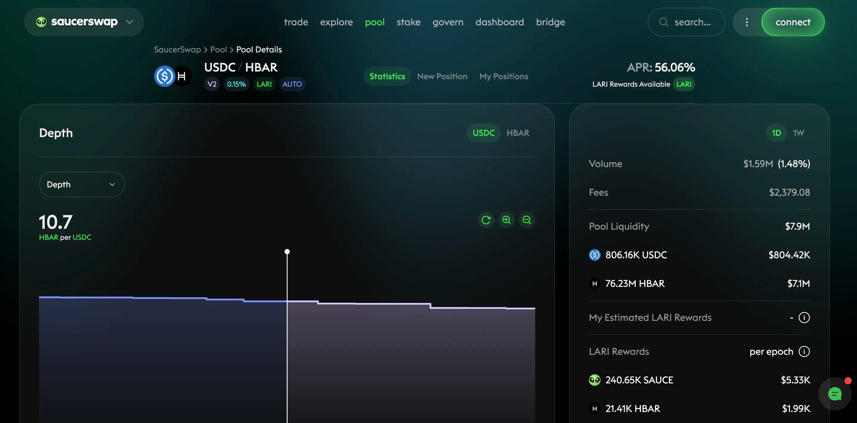This screenshot has height=423, width=857.
Task: Follow the Pool breadcrumb link
Action: tap(218, 49)
